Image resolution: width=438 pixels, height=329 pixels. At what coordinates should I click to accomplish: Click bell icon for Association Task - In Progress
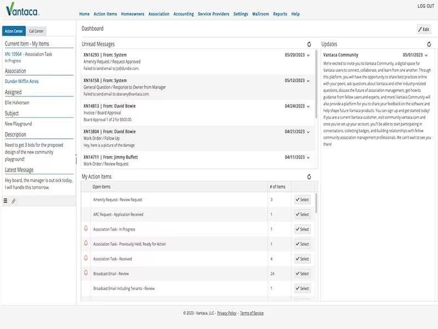coord(86,229)
